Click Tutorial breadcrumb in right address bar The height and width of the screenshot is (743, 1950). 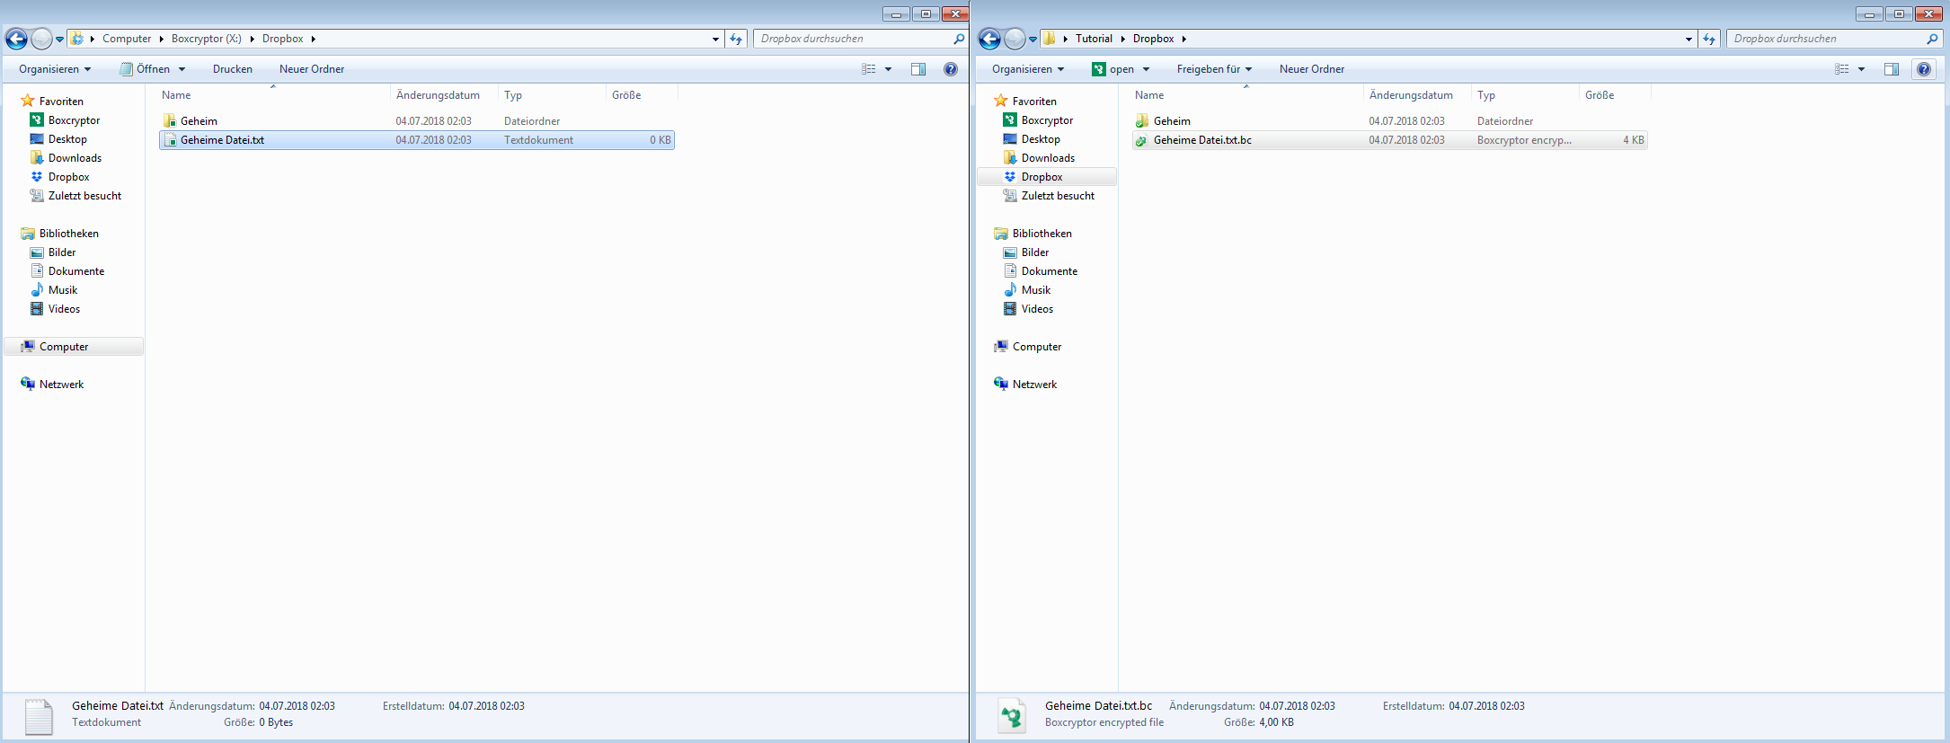click(1094, 39)
